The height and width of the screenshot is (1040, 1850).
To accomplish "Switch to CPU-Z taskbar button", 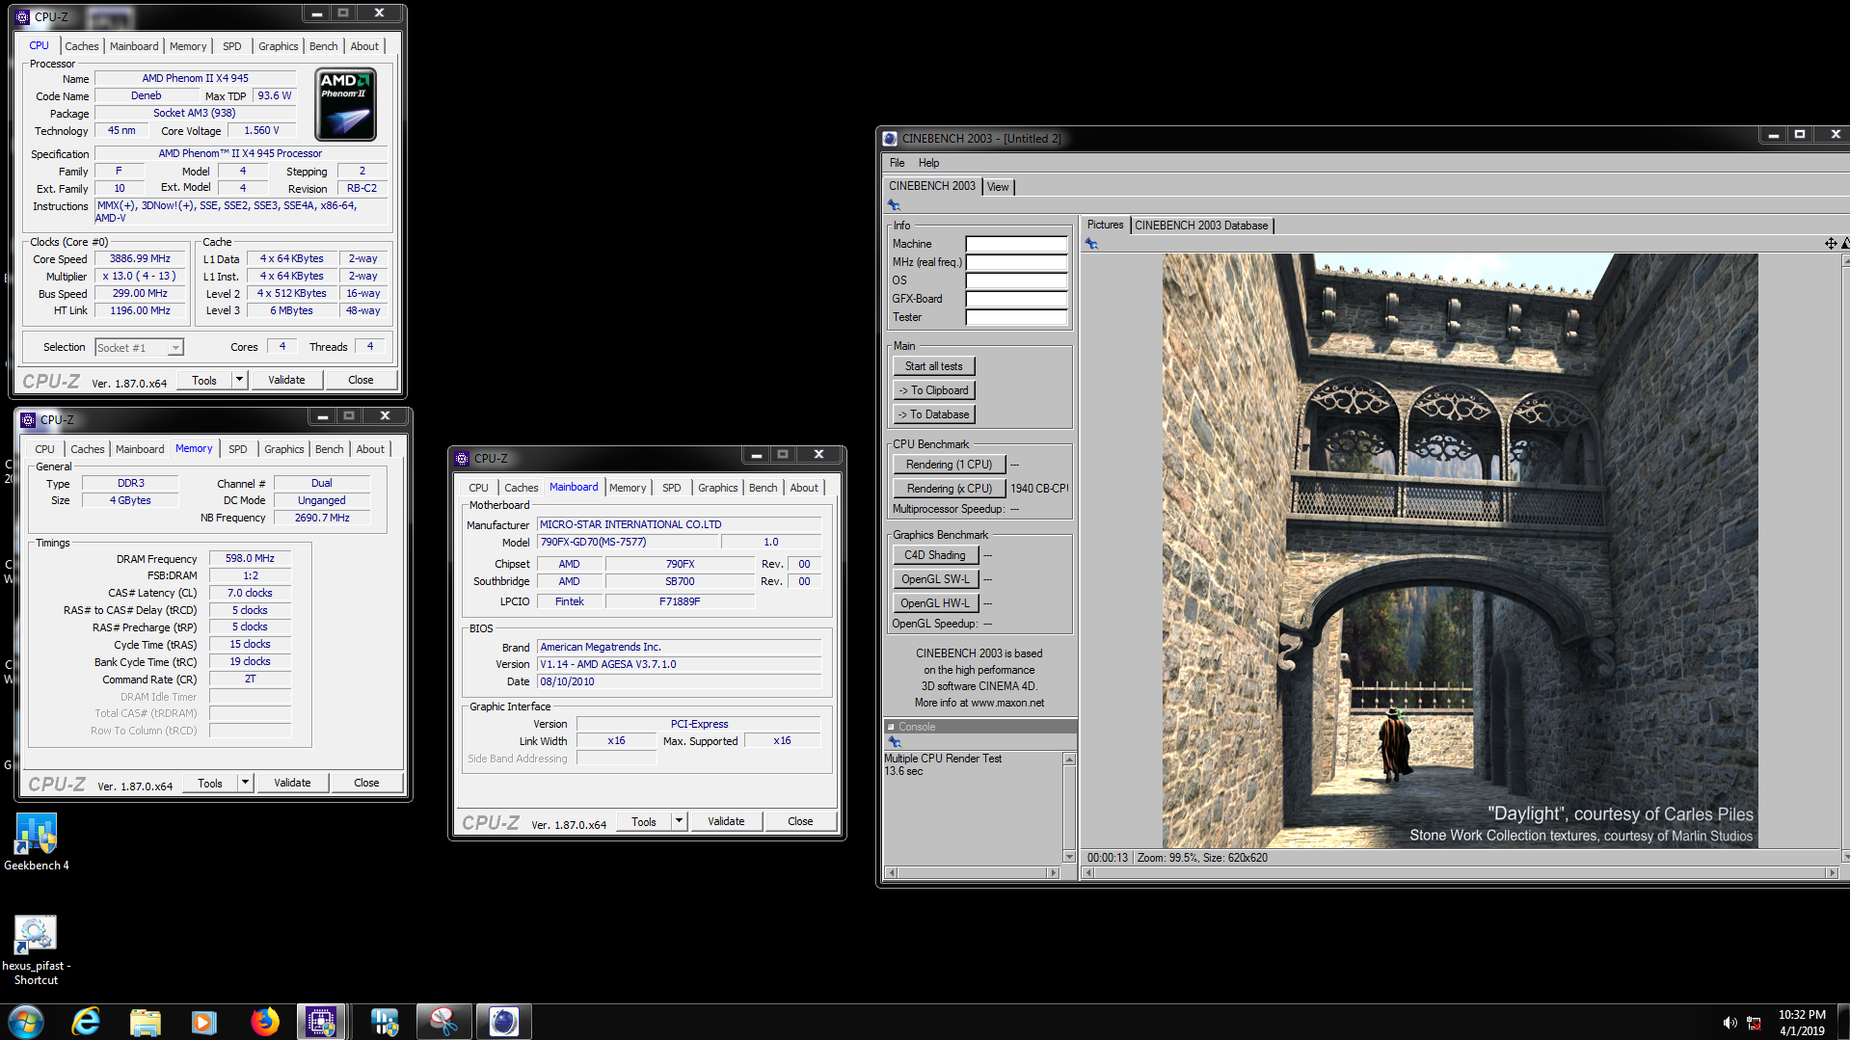I will tap(321, 1022).
